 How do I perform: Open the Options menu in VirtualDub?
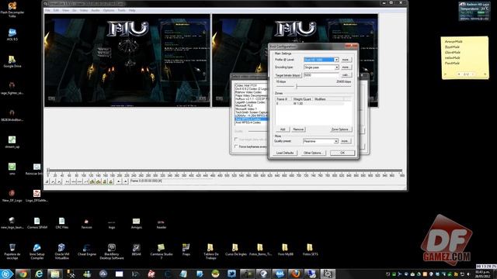[x=109, y=10]
